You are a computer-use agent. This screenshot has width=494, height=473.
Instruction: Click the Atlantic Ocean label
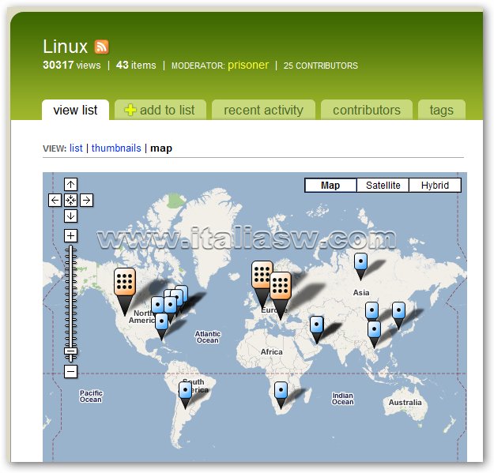[x=208, y=337]
